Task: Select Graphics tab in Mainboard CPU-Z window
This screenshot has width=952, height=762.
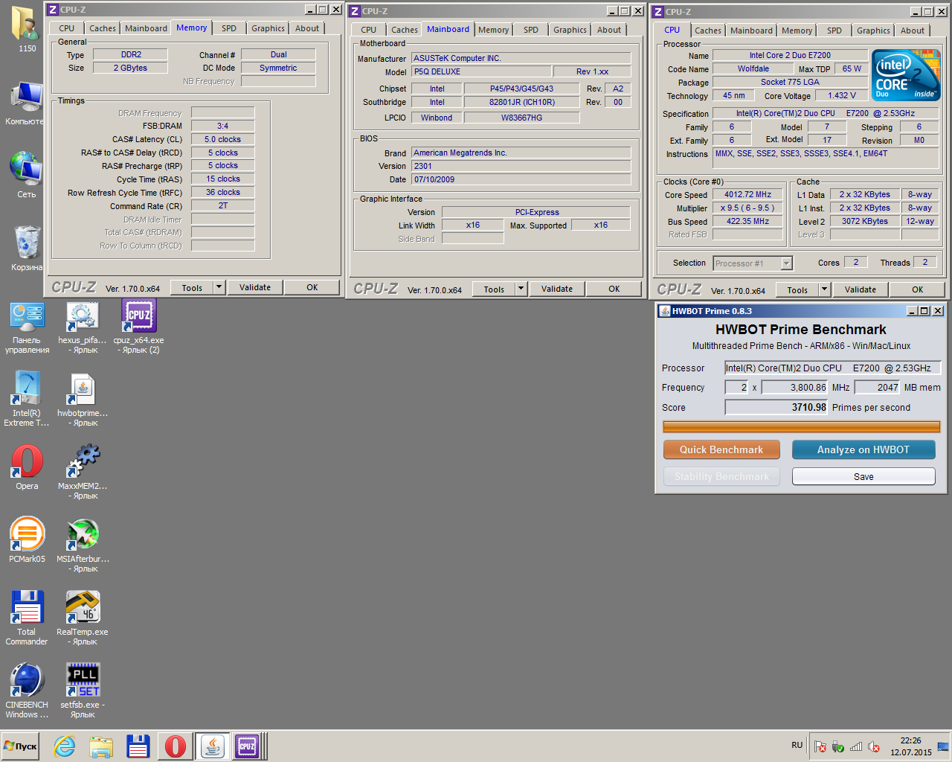Action: (x=570, y=30)
